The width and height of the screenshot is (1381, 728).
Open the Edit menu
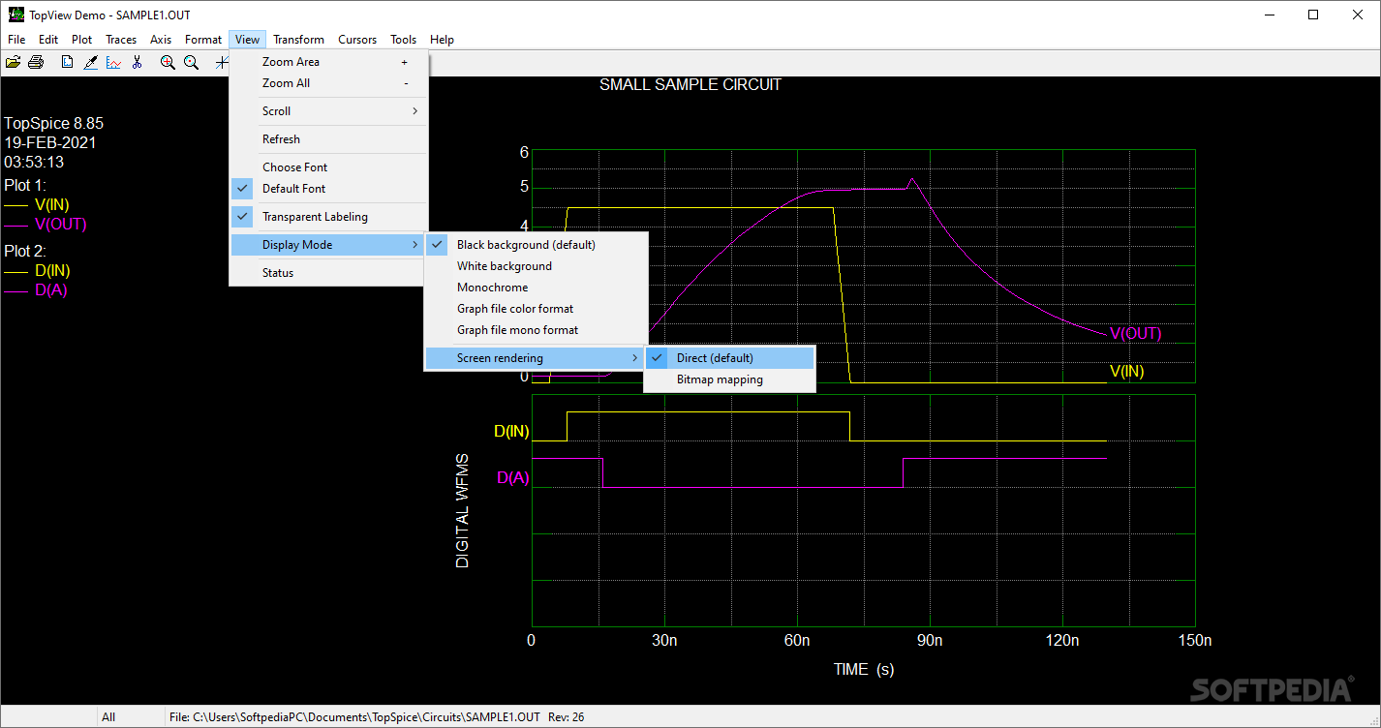click(x=48, y=40)
